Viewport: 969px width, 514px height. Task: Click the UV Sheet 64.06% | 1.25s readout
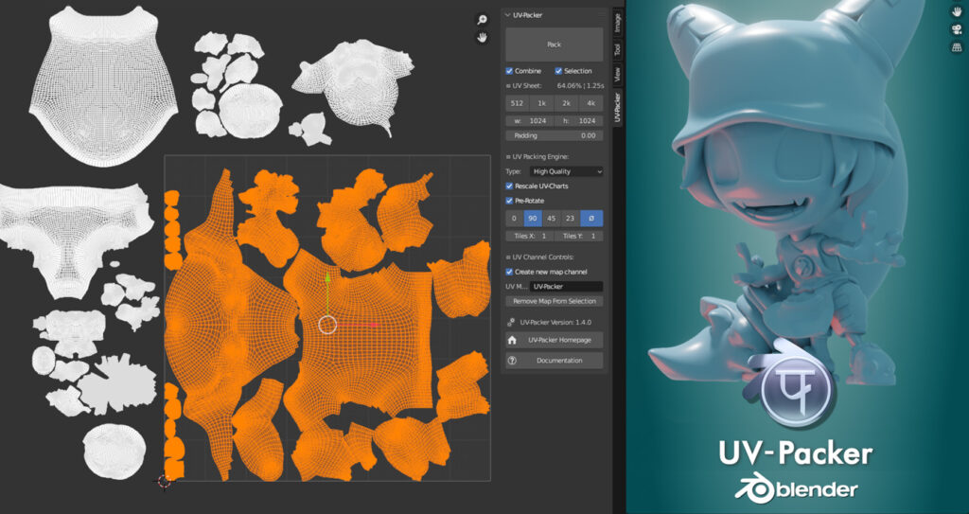[579, 86]
